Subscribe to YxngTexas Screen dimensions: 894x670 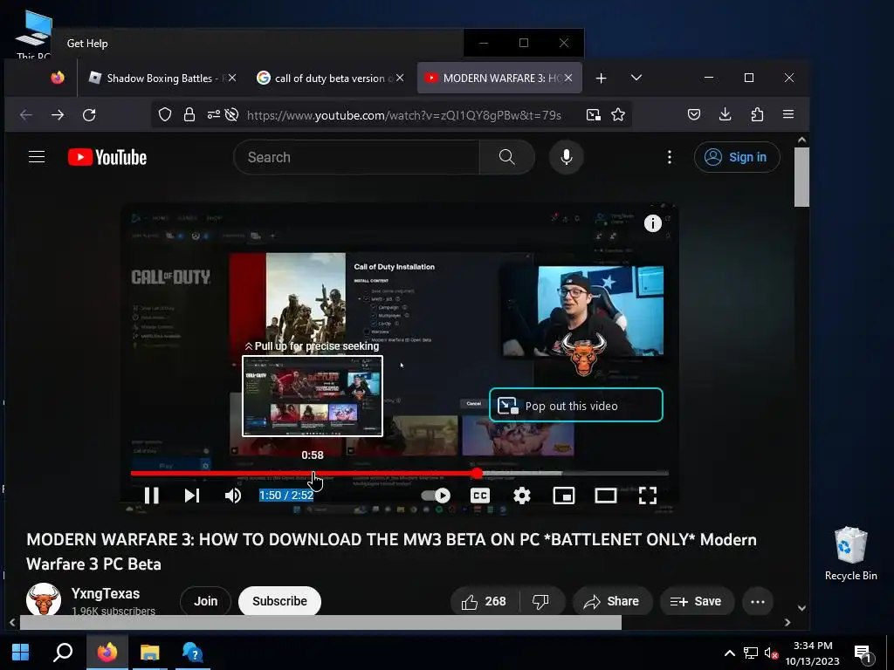(x=279, y=601)
